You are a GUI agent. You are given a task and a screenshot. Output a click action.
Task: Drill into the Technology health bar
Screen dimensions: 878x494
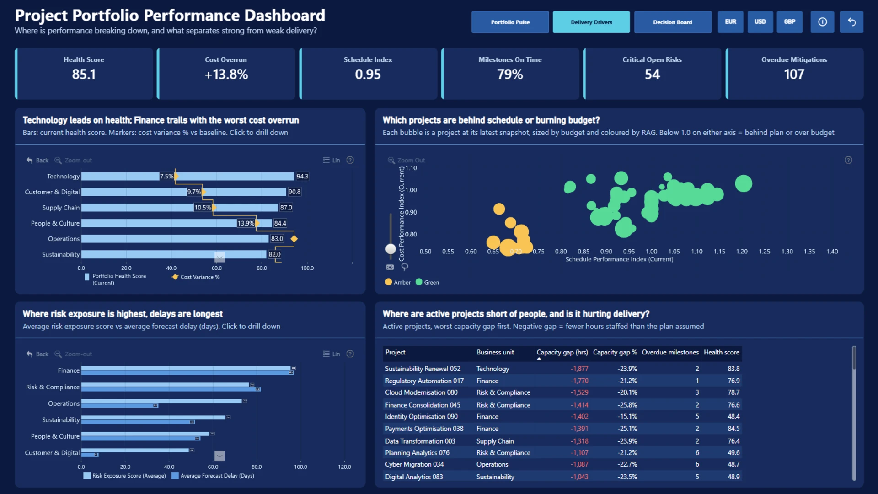click(187, 176)
